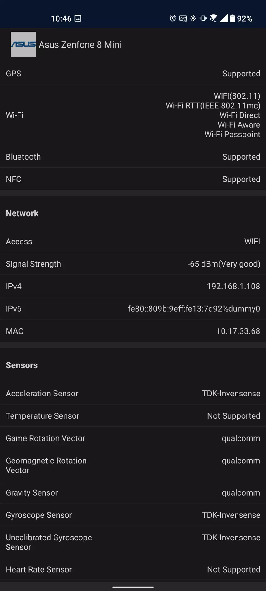Select the MAC address row
266x591 pixels.
(133, 331)
